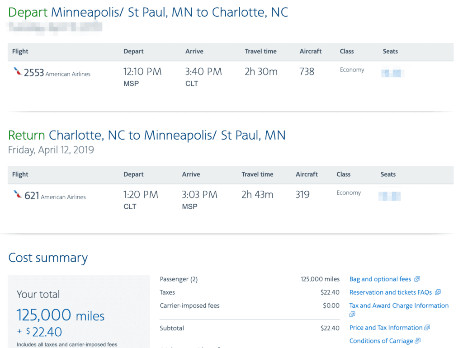This screenshot has width=463, height=348.
Task: Click external-link icon next to Conditions of Carriage
Action: 418,341
